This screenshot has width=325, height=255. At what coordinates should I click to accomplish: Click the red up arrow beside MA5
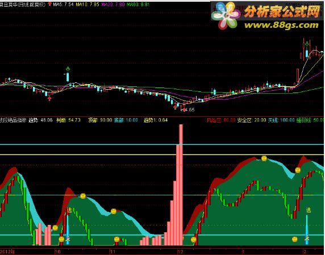[x=50, y=4]
